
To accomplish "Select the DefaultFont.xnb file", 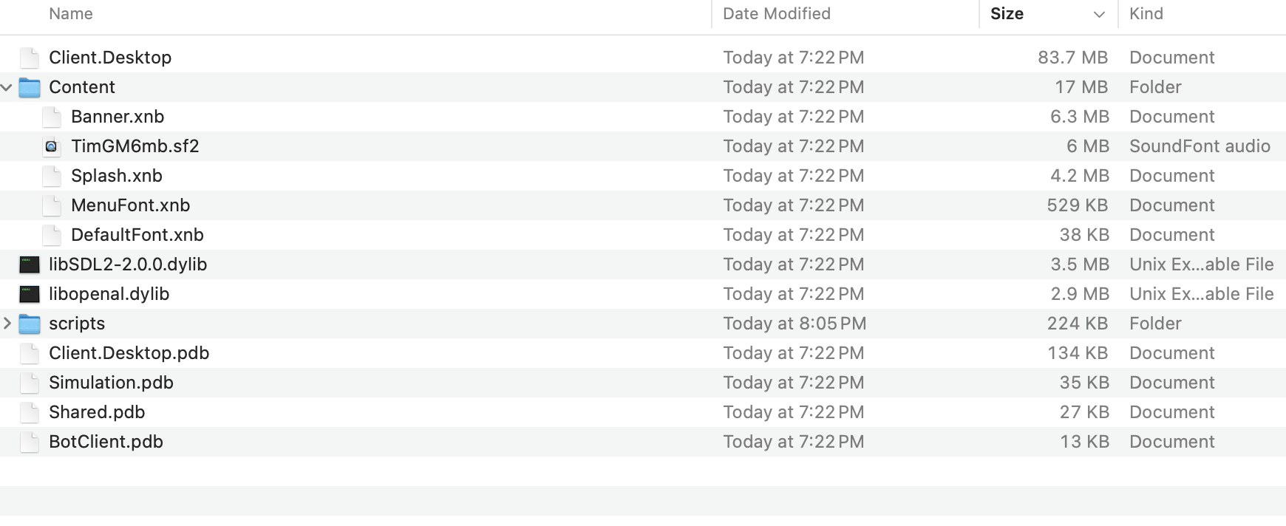I will (137, 235).
